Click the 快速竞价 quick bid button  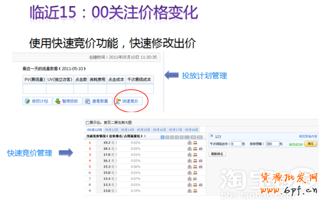128,101
